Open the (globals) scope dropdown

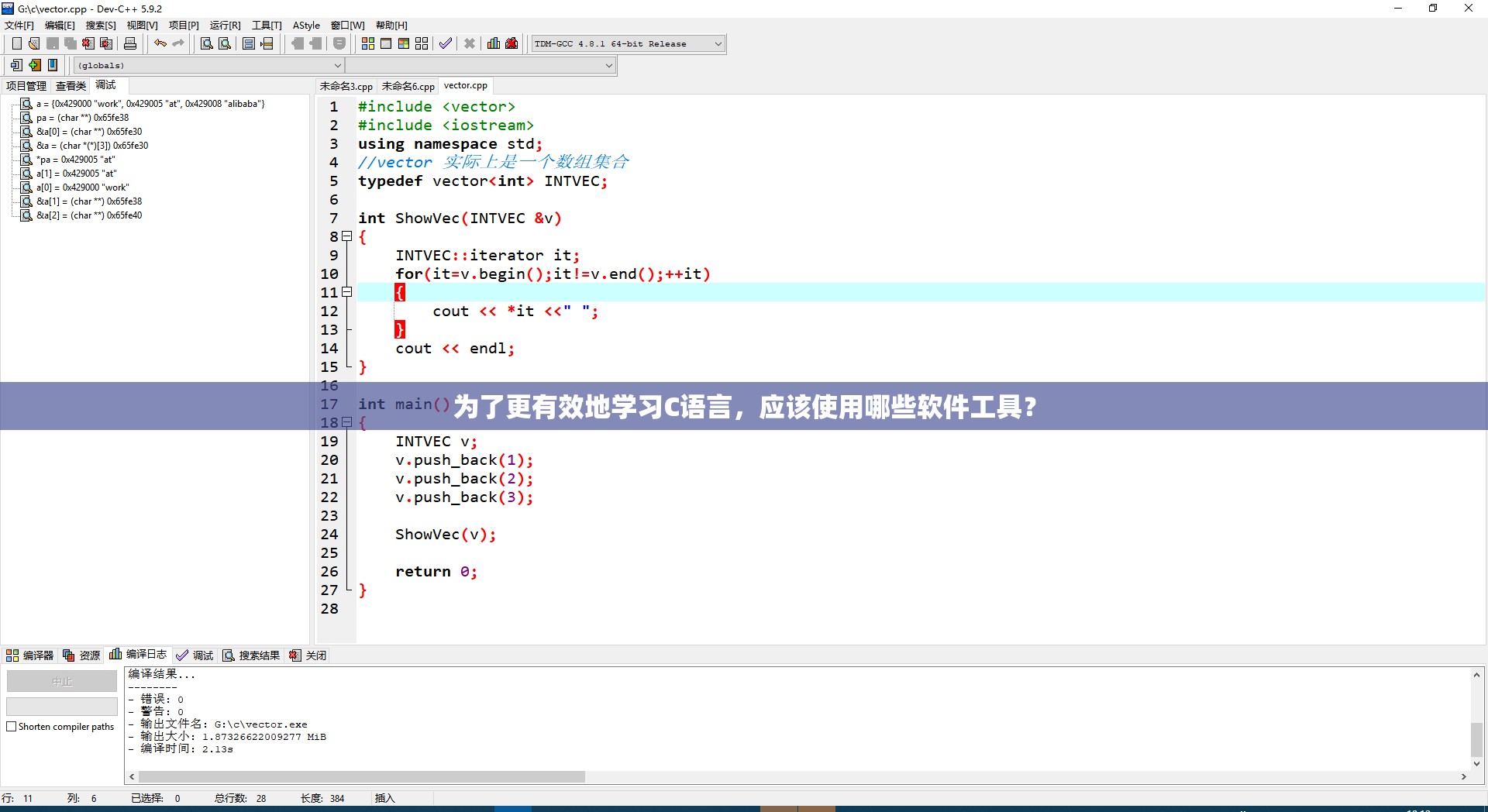point(208,66)
